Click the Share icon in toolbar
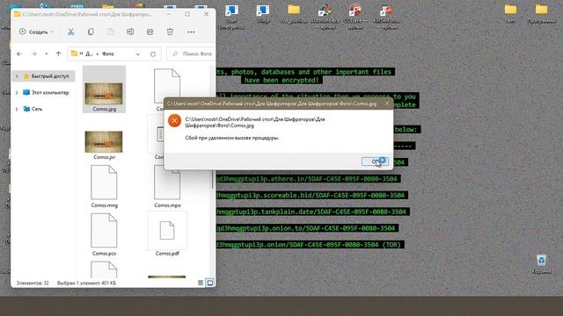Viewport: 563px width, 316px height. pos(150,32)
